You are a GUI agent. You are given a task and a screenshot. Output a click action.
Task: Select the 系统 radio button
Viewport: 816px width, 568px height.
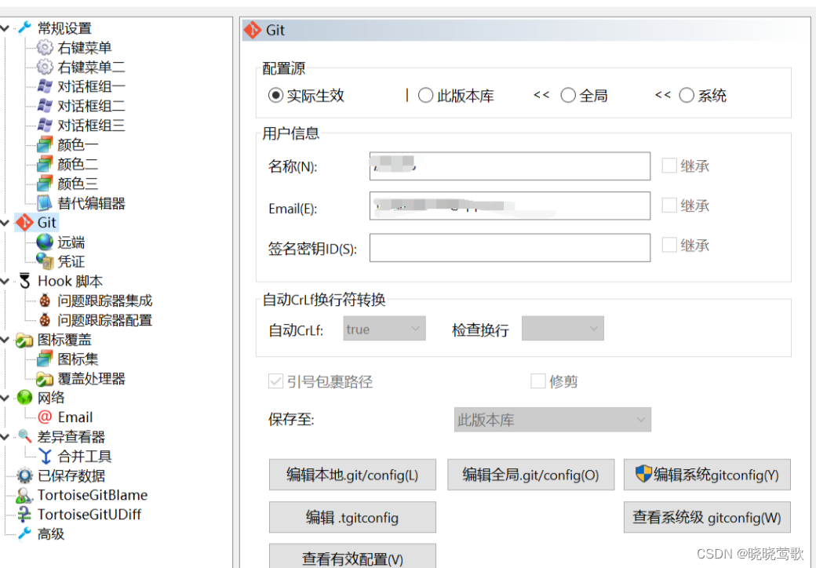point(687,95)
